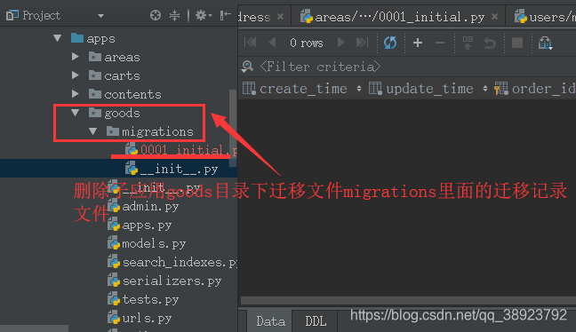Open apps.py file
This screenshot has height=332, width=576.
(140, 225)
